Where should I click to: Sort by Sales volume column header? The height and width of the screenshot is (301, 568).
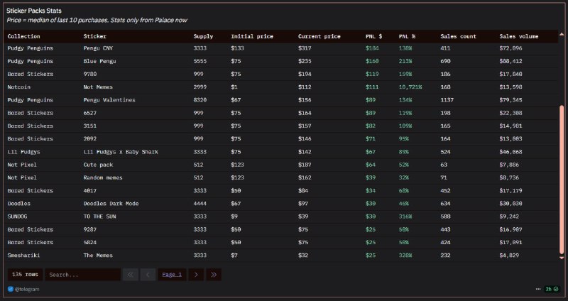[x=518, y=36]
